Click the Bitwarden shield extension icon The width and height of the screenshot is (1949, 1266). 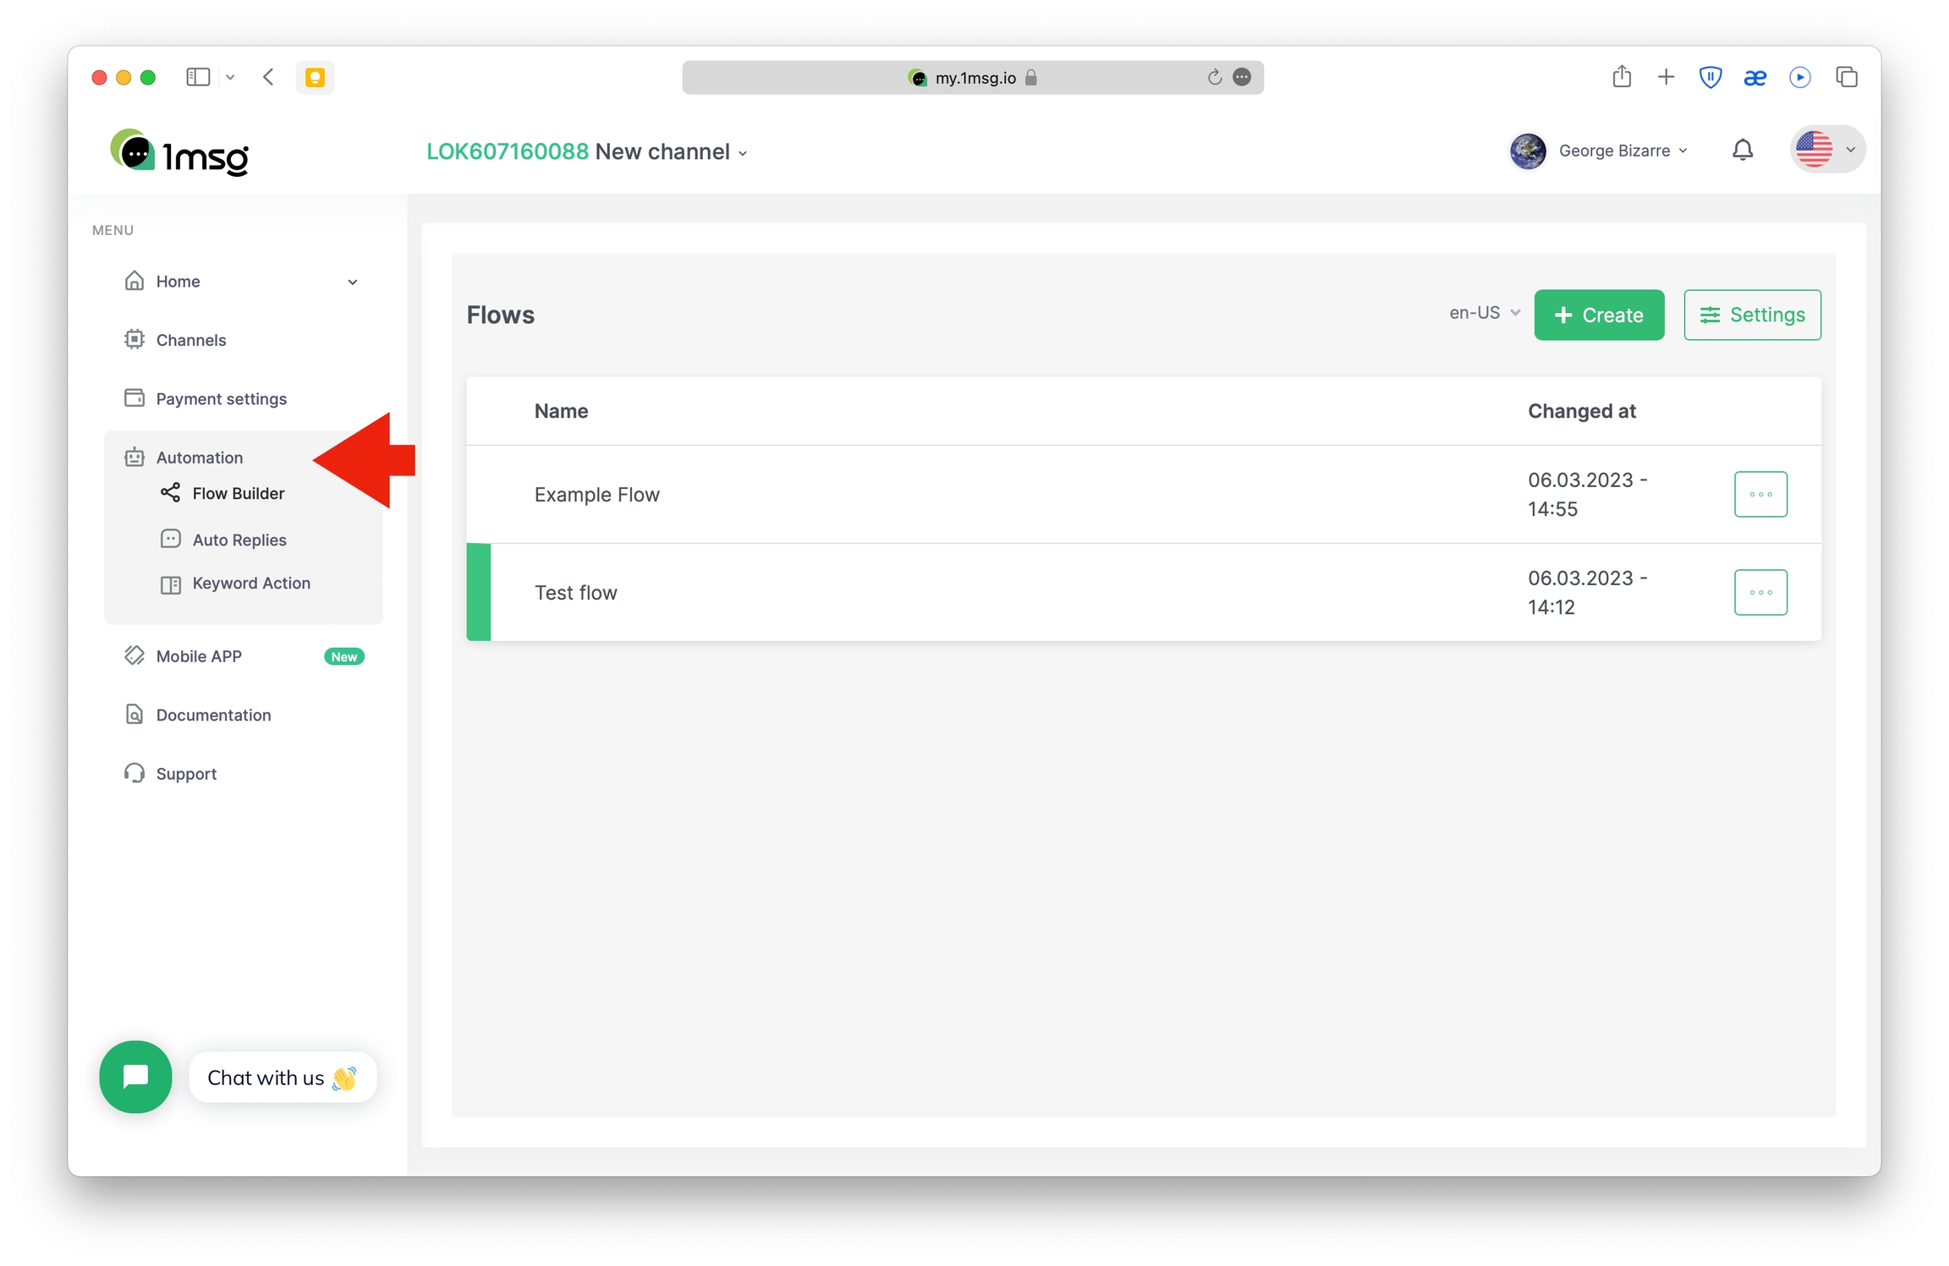[1710, 77]
